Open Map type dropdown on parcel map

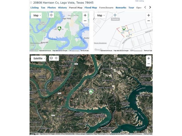tap(100, 15)
